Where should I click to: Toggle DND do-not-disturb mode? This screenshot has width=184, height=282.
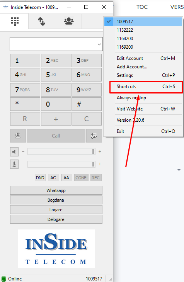[x=40, y=178]
